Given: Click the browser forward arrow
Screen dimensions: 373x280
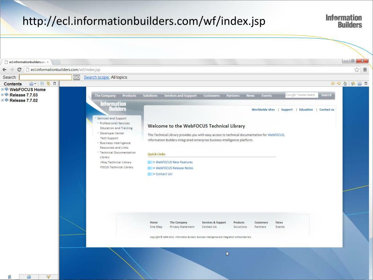Looking at the screenshot, I should pos(12,70).
